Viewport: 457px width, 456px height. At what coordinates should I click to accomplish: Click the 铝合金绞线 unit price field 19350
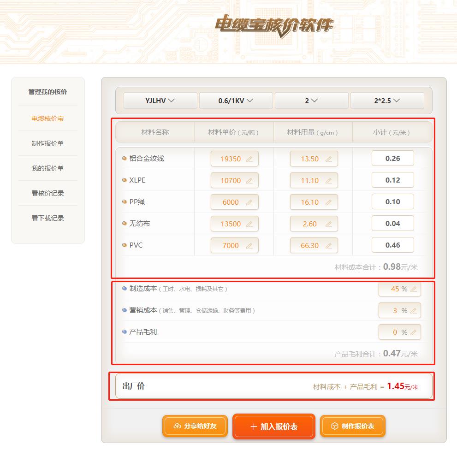click(x=235, y=159)
